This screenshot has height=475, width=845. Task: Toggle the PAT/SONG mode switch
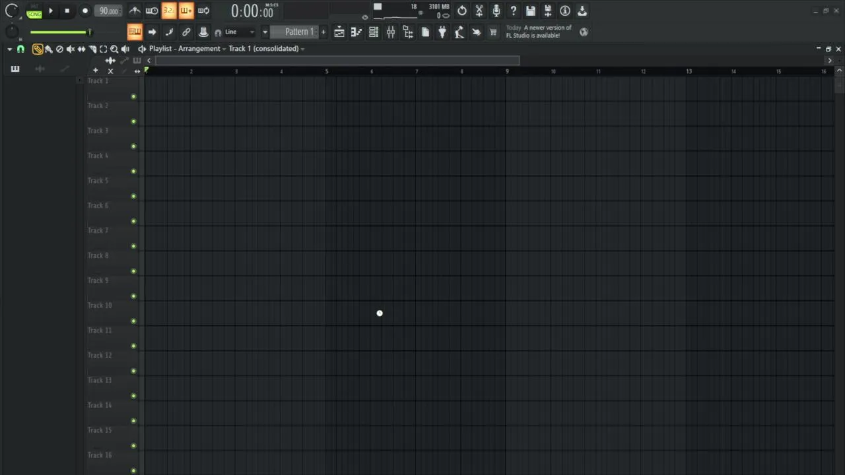pyautogui.click(x=34, y=11)
